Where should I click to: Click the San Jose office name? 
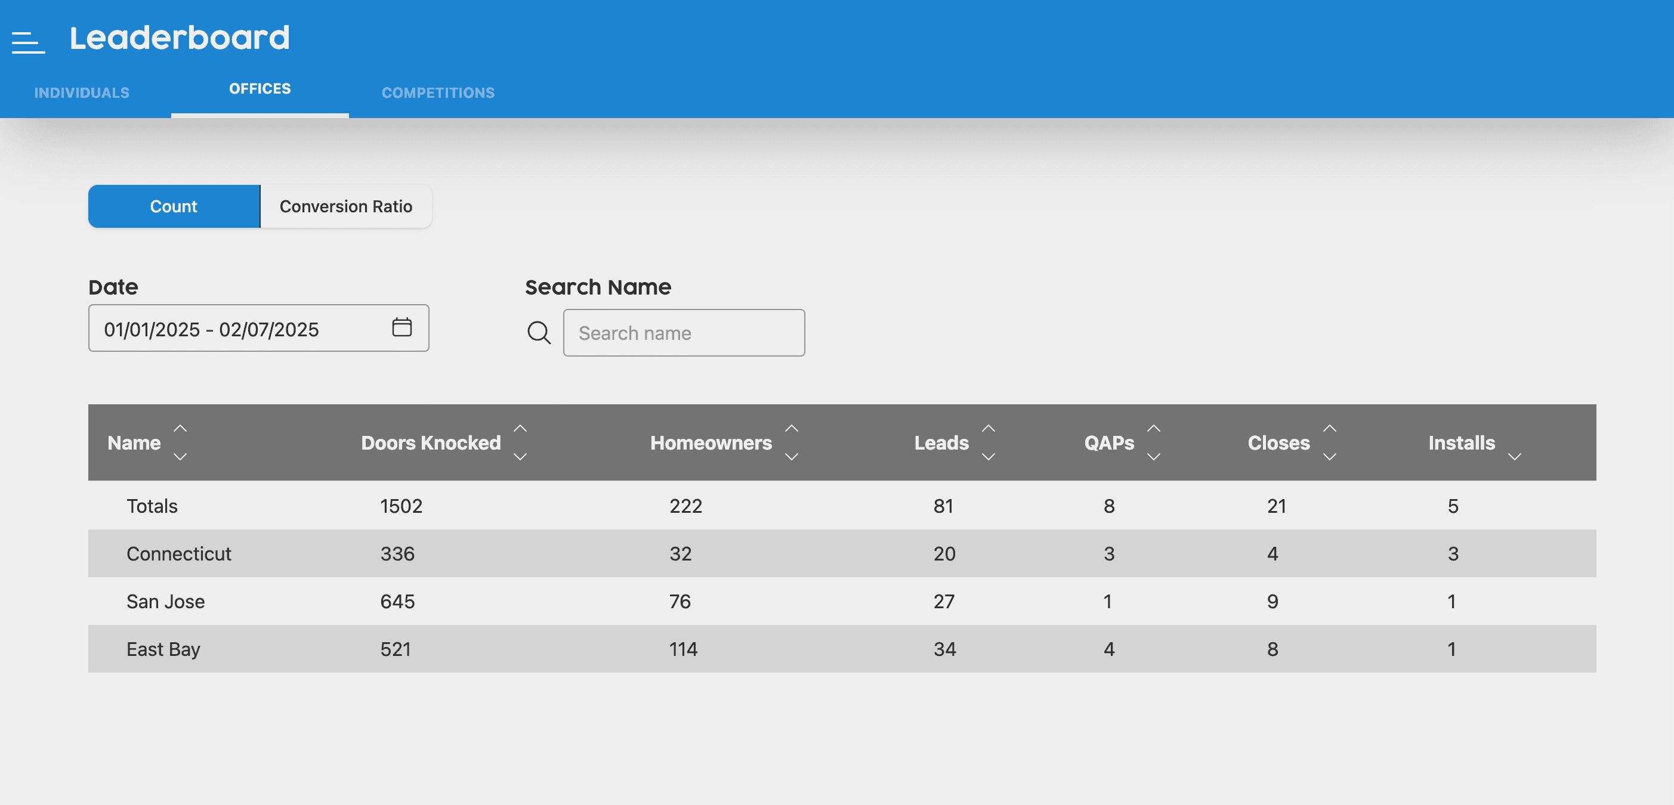165,601
